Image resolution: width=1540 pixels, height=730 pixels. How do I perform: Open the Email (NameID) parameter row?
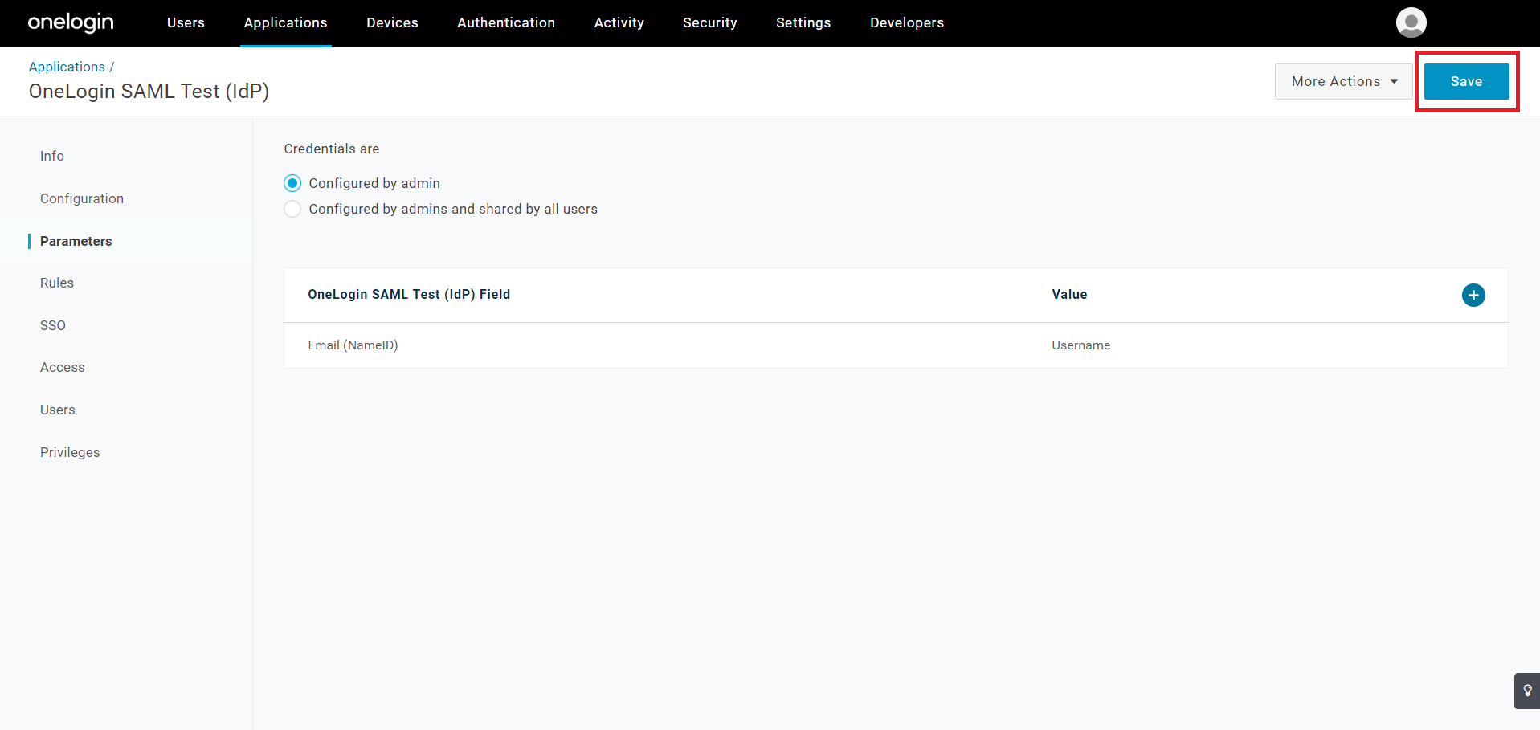(x=896, y=345)
